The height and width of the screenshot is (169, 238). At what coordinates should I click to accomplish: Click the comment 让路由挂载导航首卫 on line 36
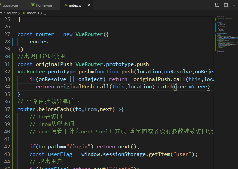pos(49,101)
